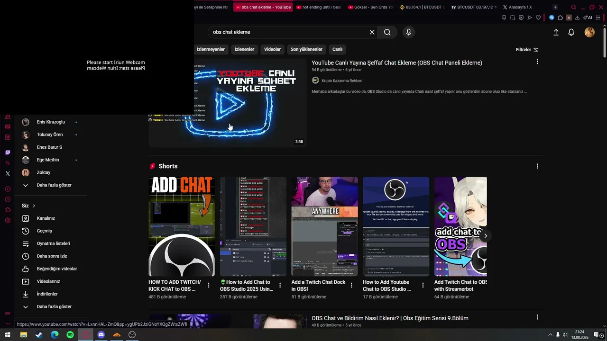Open Steam from the taskbar
This screenshot has width=607, height=341.
pyautogui.click(x=39, y=335)
